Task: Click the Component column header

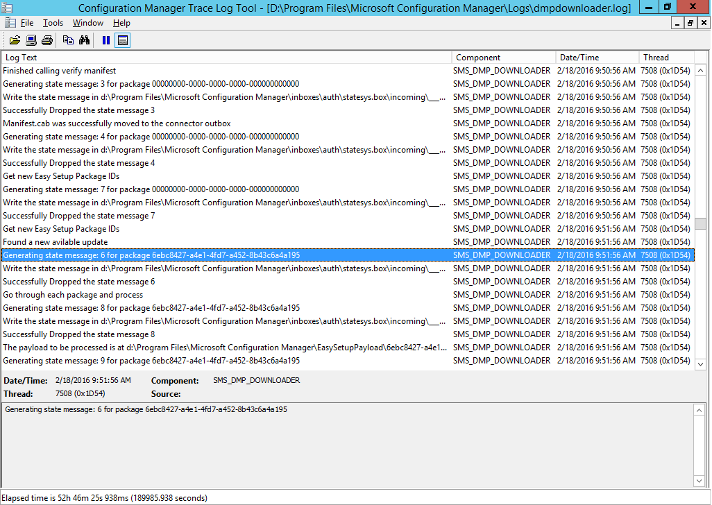Action: click(x=504, y=58)
